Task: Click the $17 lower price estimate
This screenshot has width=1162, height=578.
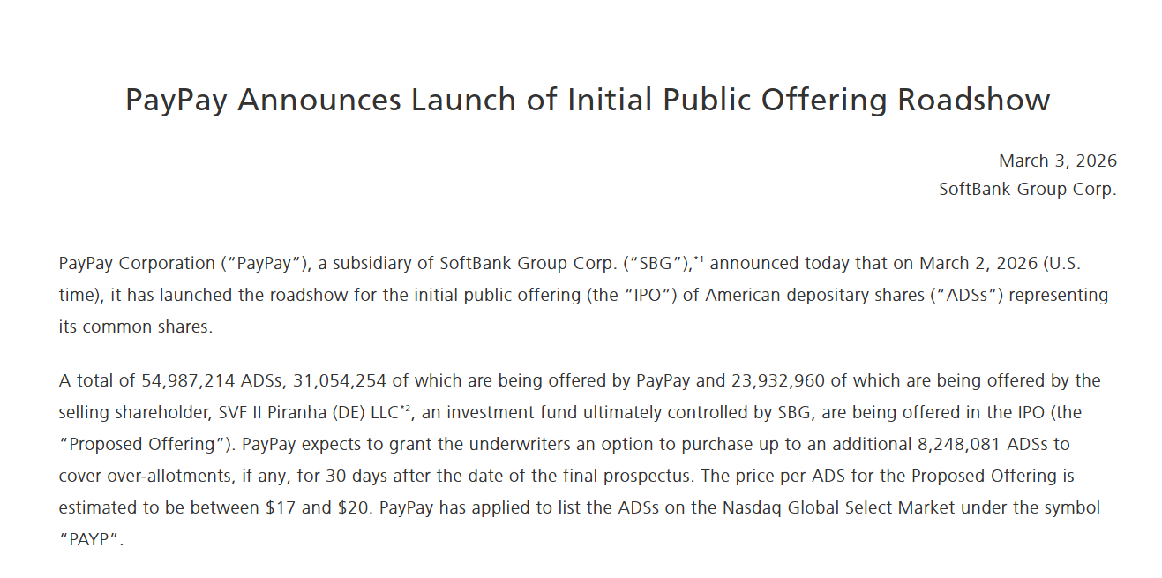Action: click(276, 508)
